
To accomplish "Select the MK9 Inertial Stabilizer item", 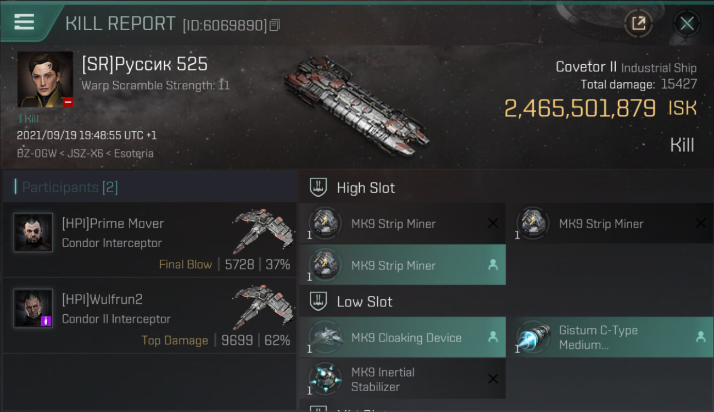I will [x=403, y=379].
